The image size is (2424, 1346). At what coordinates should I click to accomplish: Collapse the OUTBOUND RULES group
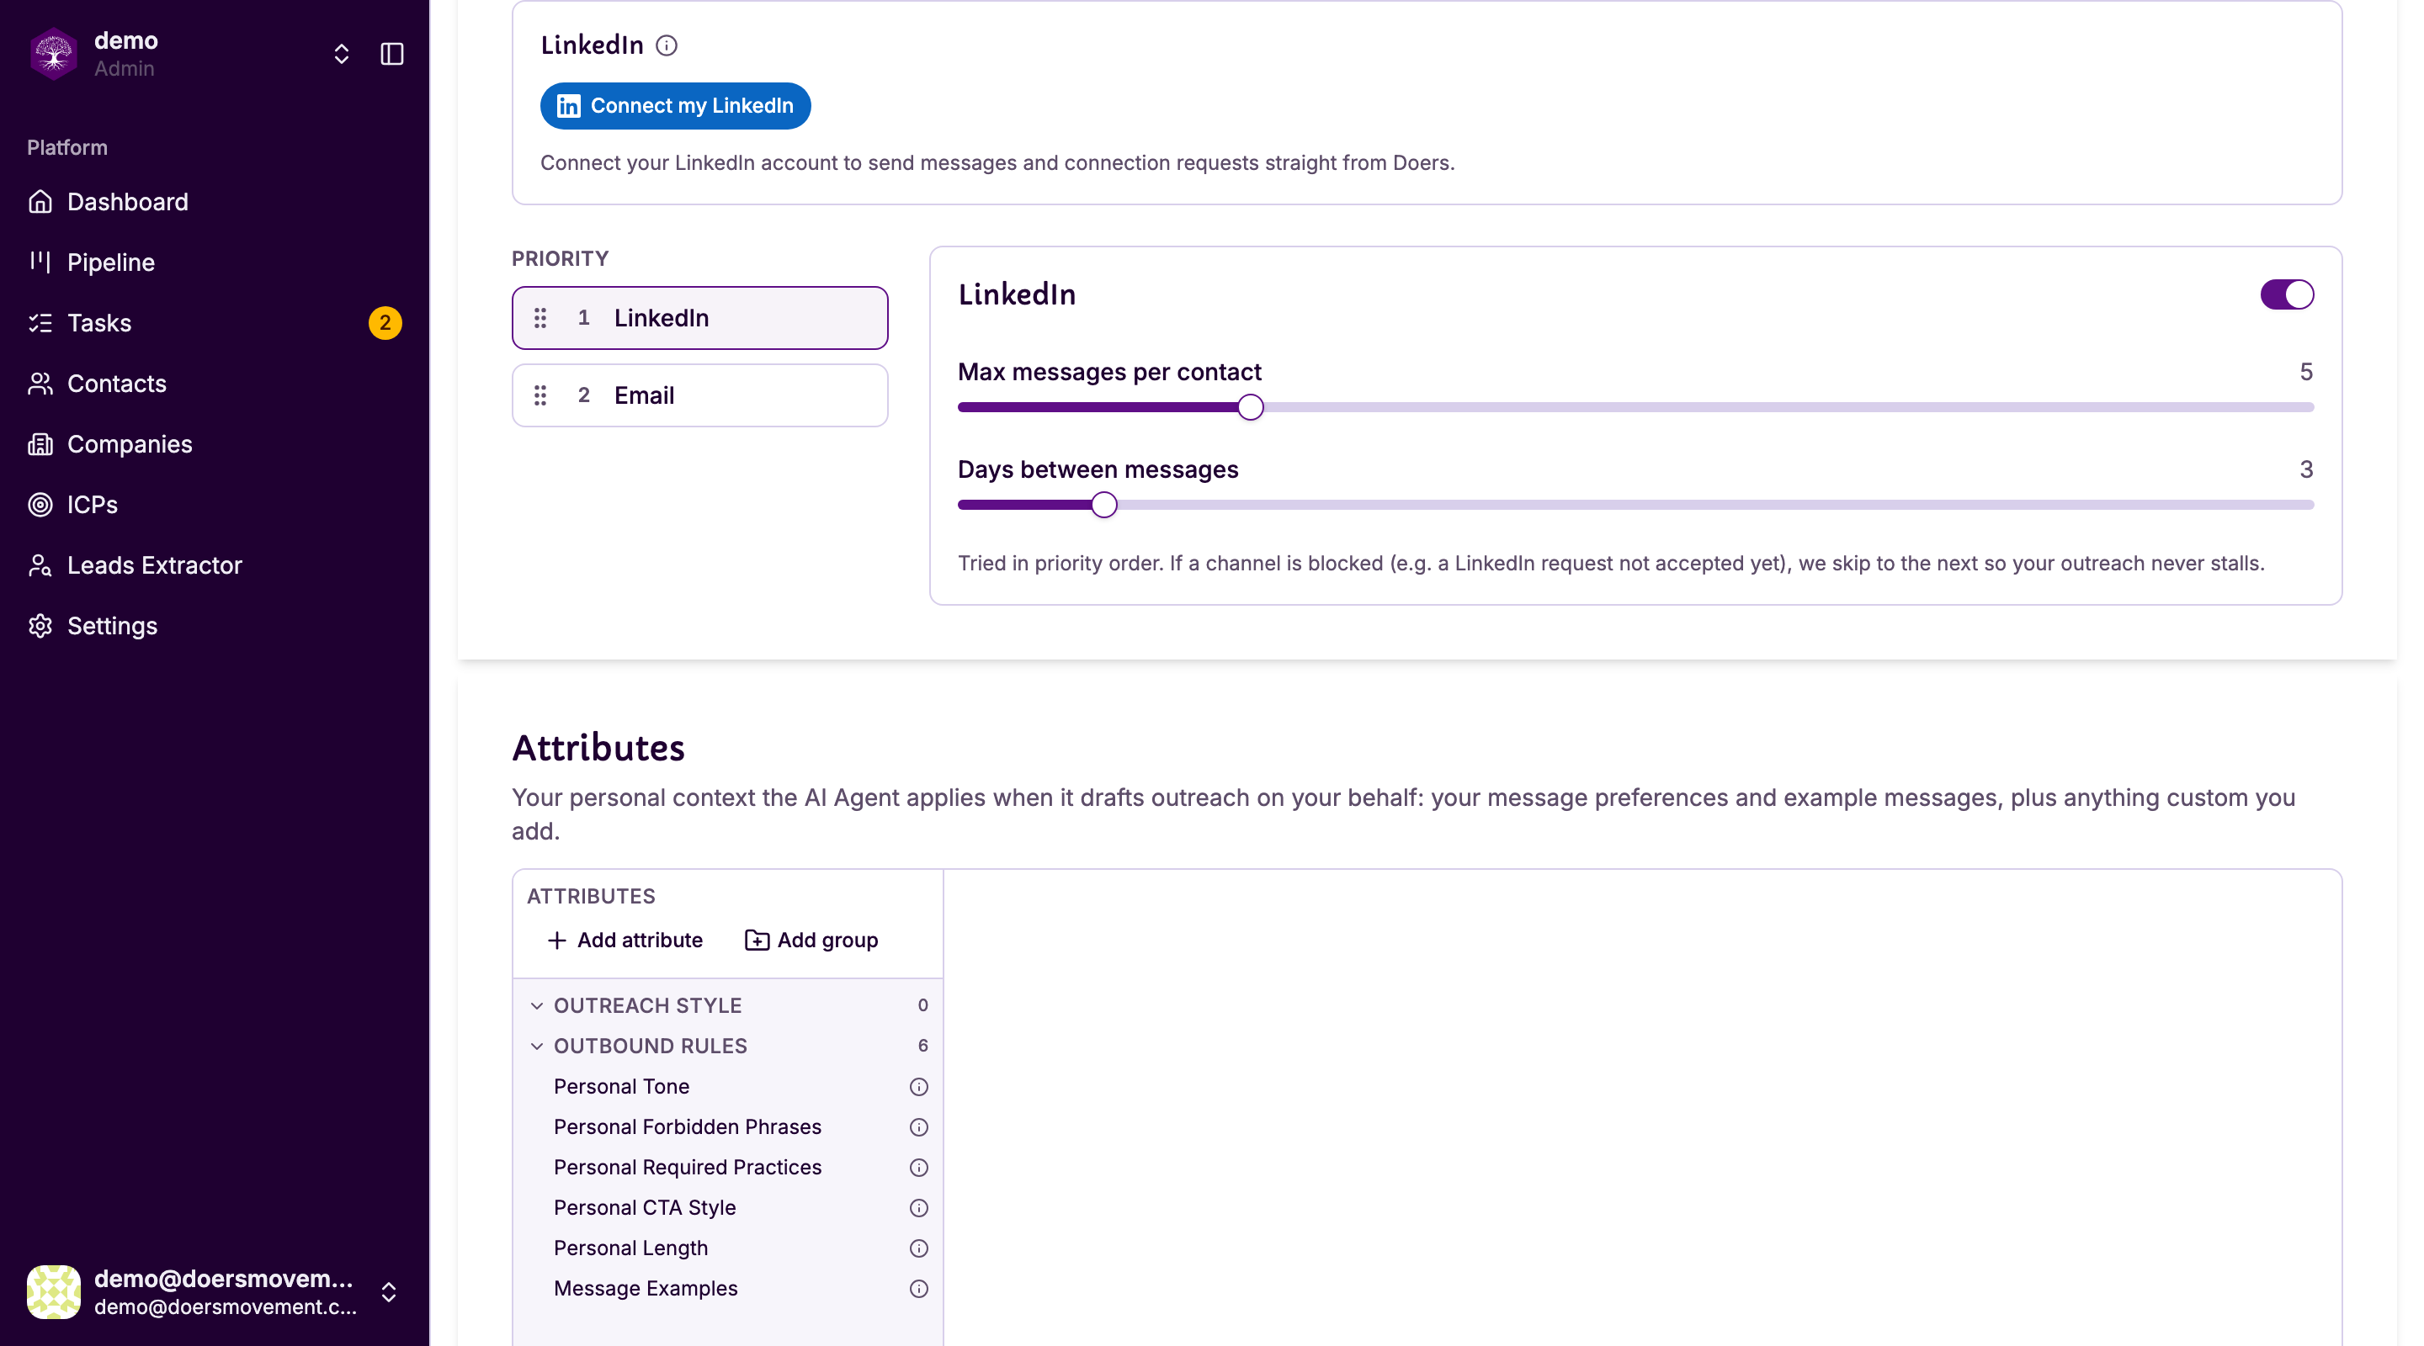pyautogui.click(x=536, y=1046)
